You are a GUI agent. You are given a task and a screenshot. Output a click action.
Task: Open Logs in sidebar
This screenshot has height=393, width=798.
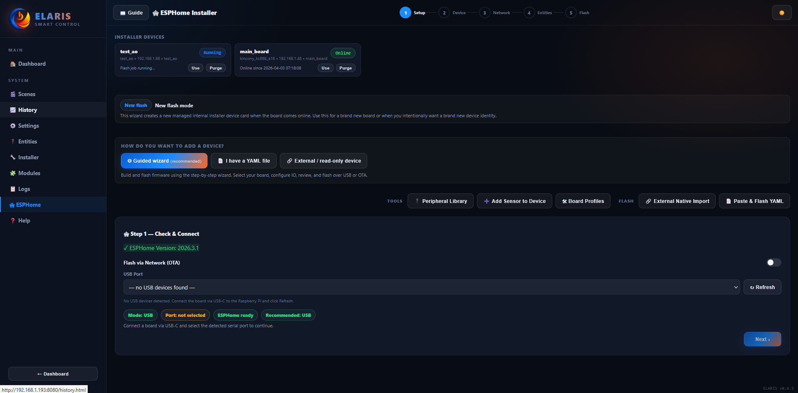[53, 189]
